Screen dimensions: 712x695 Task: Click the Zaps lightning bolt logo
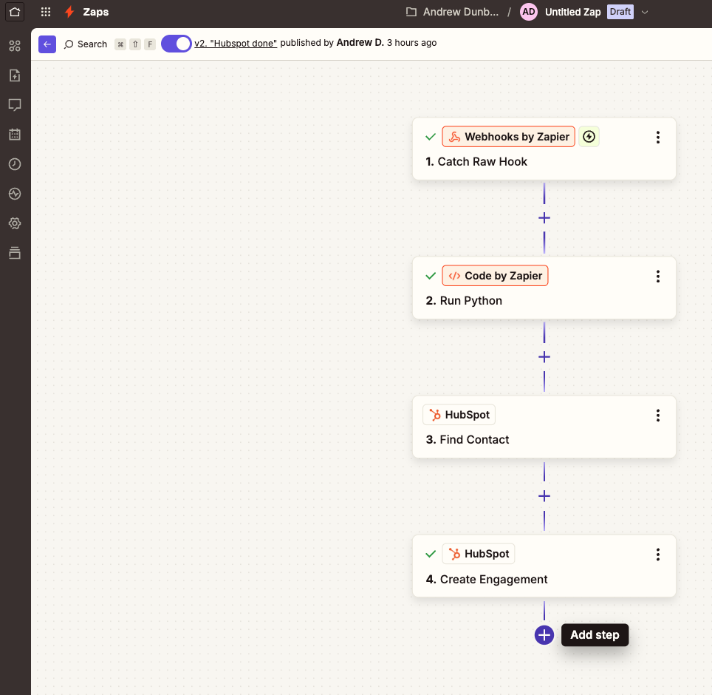tap(69, 12)
